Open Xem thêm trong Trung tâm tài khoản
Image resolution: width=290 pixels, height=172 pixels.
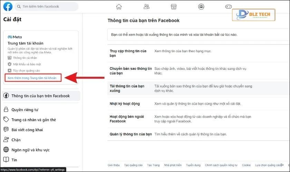point(32,78)
